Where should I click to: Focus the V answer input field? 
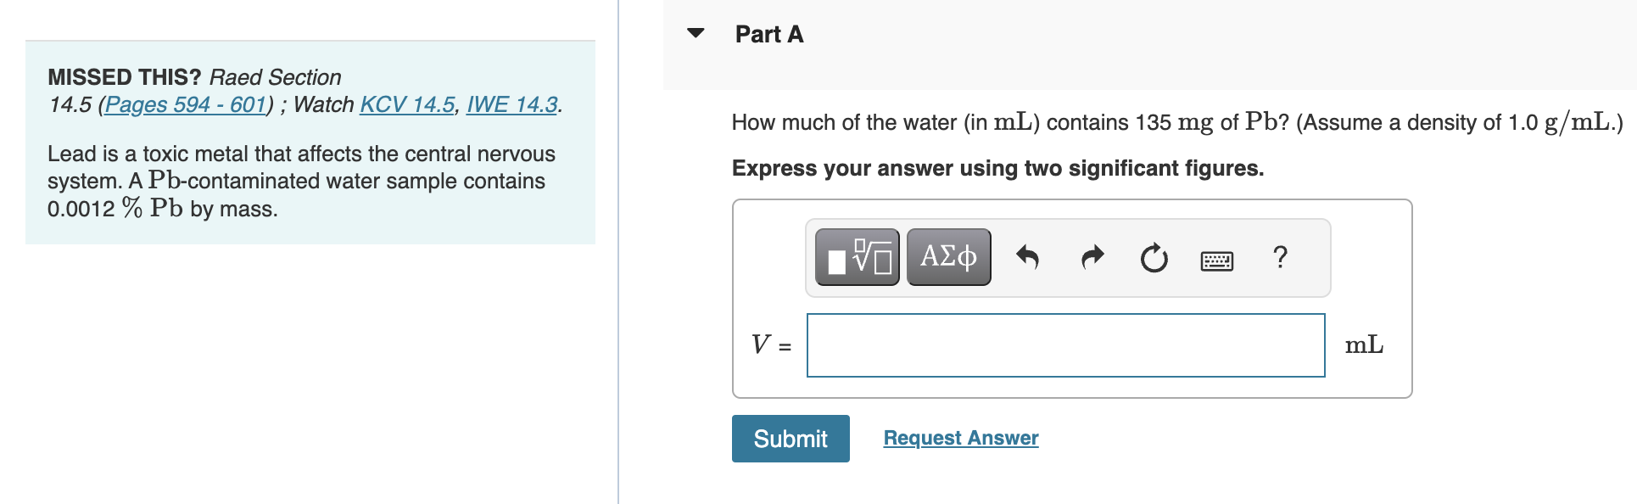1065,345
